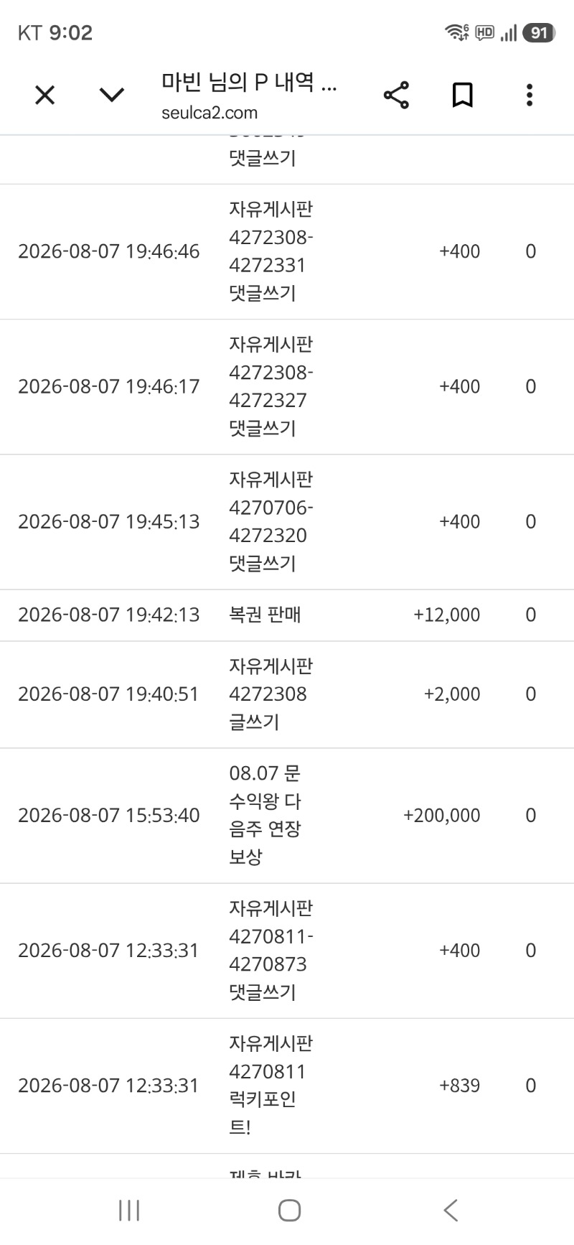Open the 4270811-4270873 댓글쓰기 entry
Image resolution: width=574 pixels, height=1245 pixels.
point(287,951)
